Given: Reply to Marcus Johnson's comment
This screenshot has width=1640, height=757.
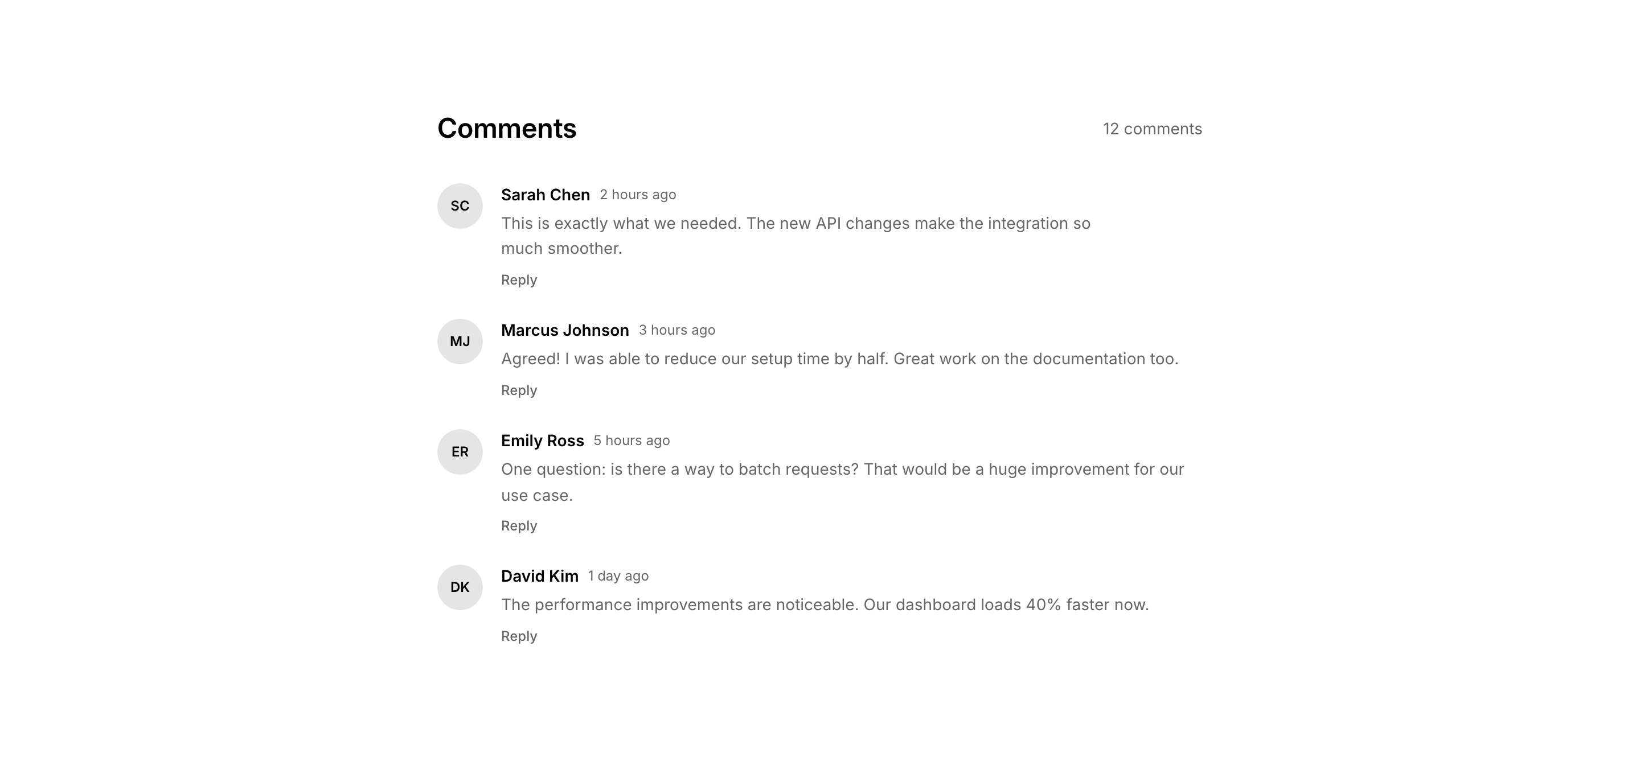Looking at the screenshot, I should (519, 390).
